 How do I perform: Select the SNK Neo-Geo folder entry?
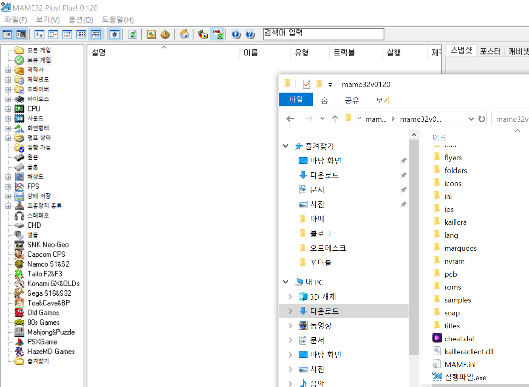pyautogui.click(x=48, y=245)
